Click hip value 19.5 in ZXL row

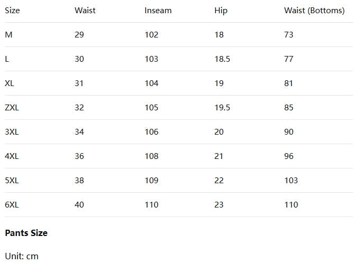click(x=222, y=108)
